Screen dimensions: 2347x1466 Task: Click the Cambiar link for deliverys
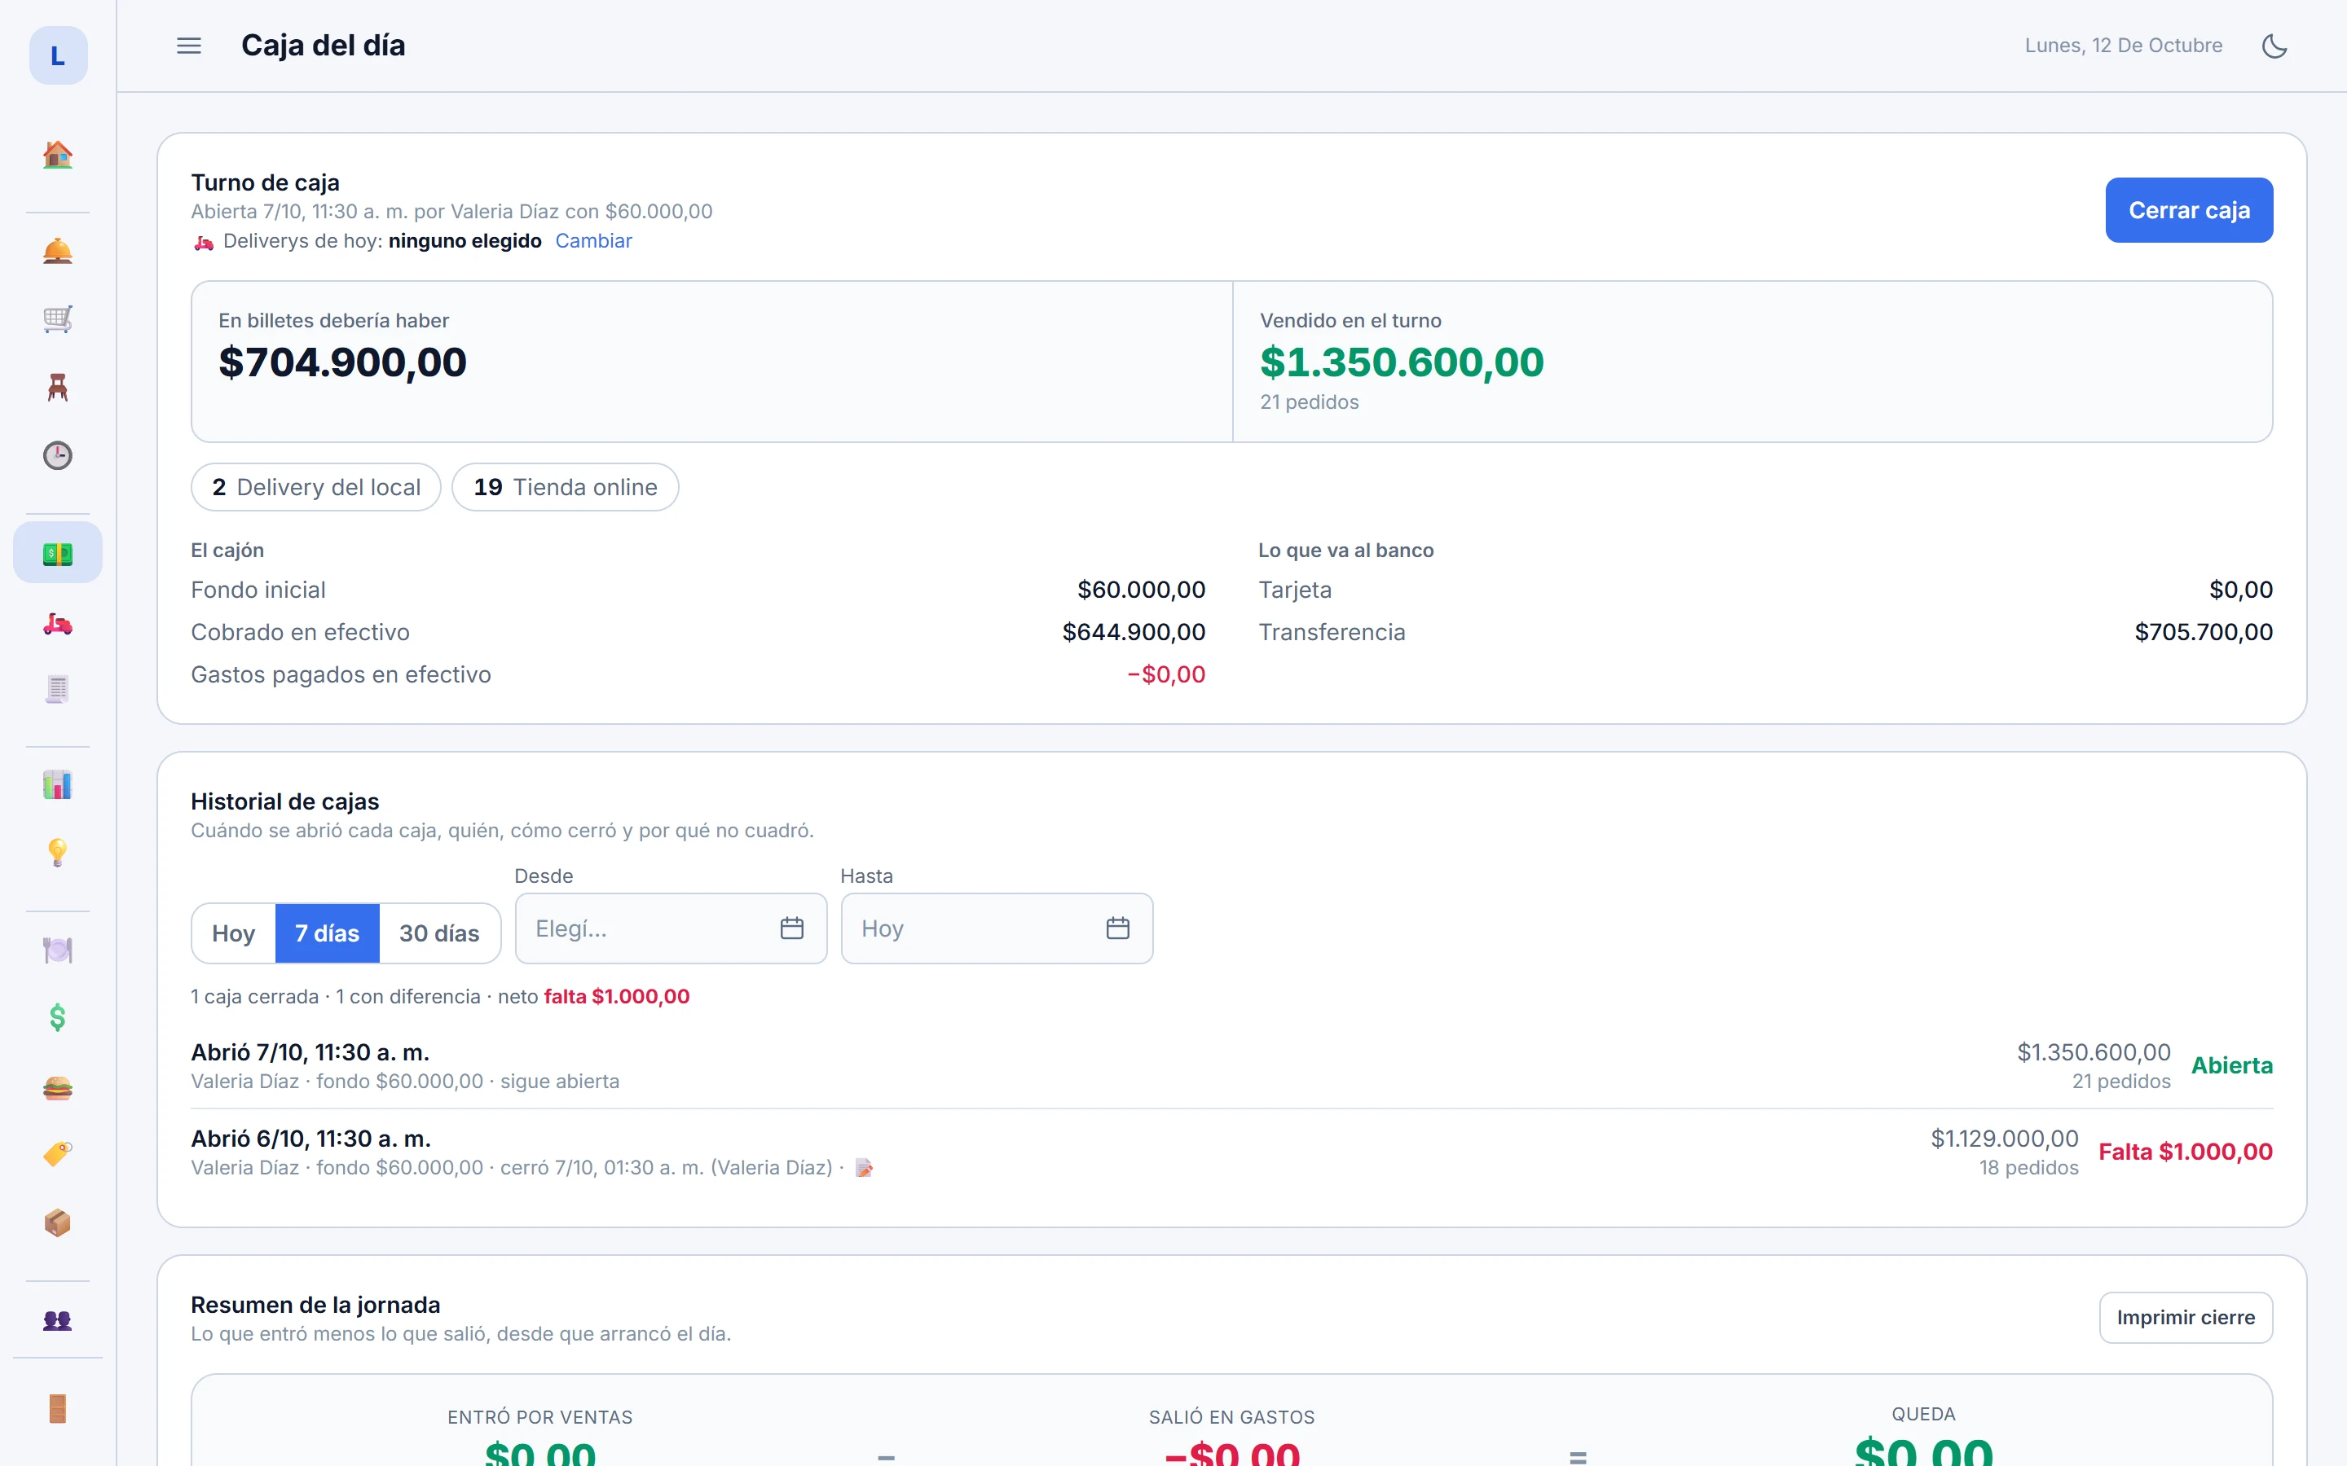pos(593,240)
